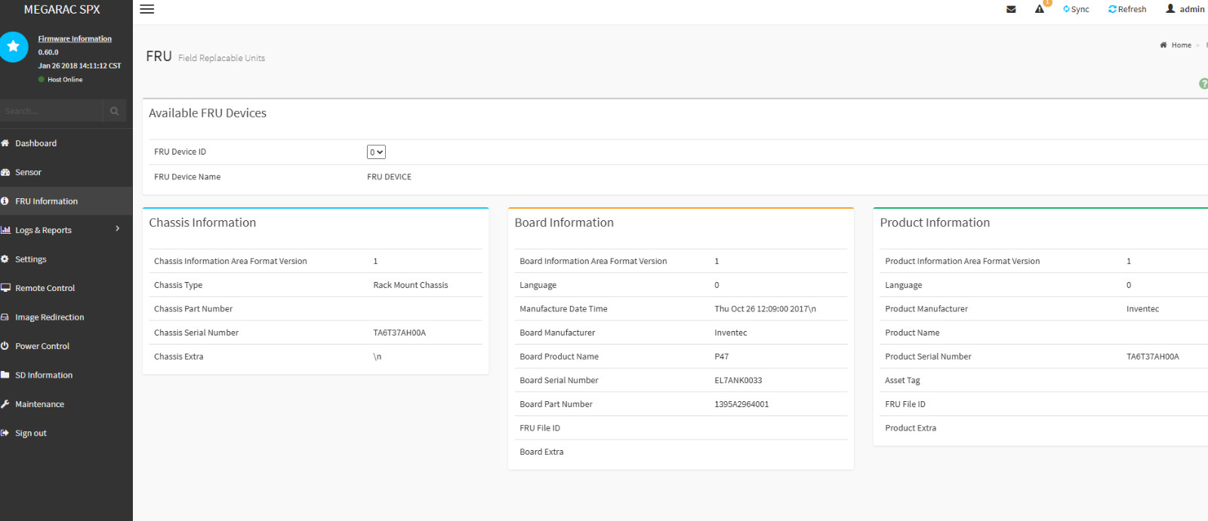The image size is (1208, 521).
Task: Open Dashboard from the sidebar
Action: click(x=35, y=143)
